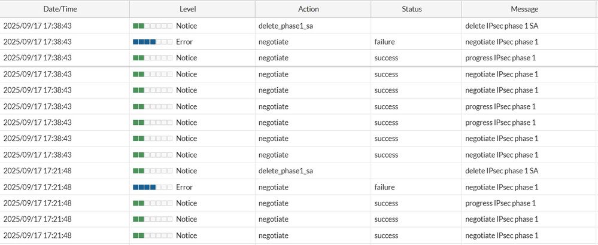Open topmost "delete IPsec phase 1 SA" message
The image size is (598, 245).
coord(502,26)
